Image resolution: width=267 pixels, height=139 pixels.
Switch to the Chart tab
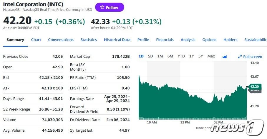click(x=36, y=40)
